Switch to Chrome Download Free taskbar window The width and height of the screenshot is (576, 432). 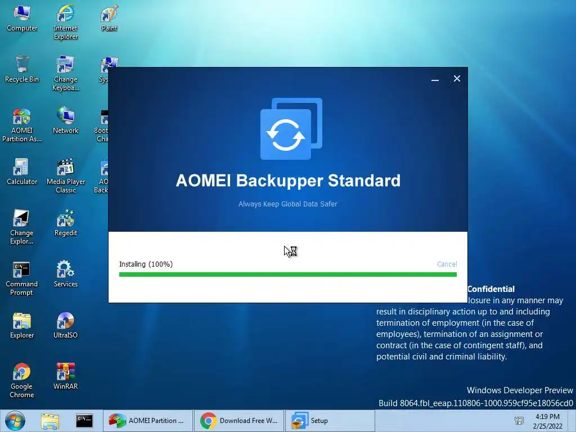pyautogui.click(x=238, y=421)
